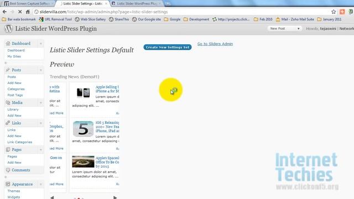Stop page loading with the X button
The height and width of the screenshot is (199, 354).
[20, 12]
